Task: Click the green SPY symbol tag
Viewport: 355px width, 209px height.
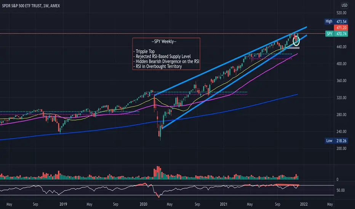Action: click(329, 34)
